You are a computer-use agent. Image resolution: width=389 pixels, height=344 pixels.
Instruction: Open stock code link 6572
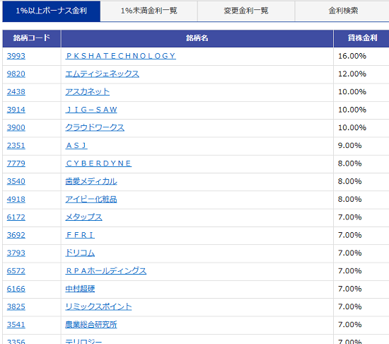click(16, 271)
